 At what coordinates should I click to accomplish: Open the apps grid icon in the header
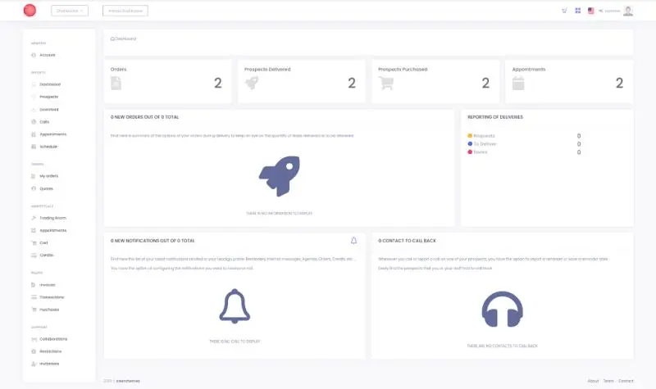578,11
